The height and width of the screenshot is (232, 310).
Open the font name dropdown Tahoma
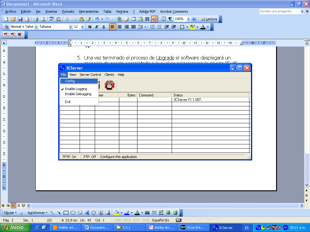tap(71, 27)
